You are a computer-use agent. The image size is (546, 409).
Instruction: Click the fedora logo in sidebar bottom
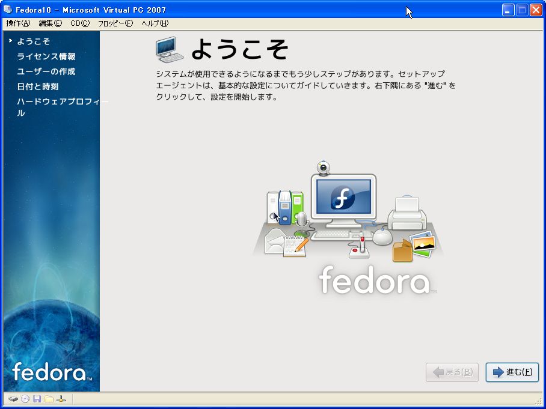tap(52, 372)
